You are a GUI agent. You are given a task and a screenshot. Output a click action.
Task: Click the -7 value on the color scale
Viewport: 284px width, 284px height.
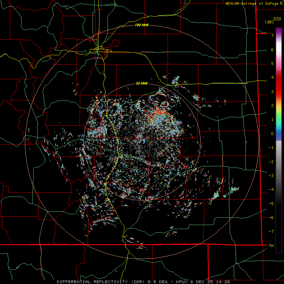pos(271,232)
